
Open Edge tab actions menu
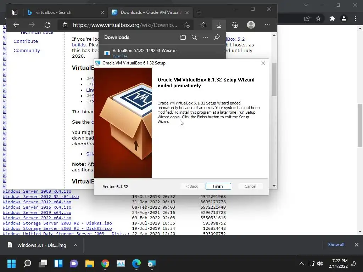coord(15,12)
